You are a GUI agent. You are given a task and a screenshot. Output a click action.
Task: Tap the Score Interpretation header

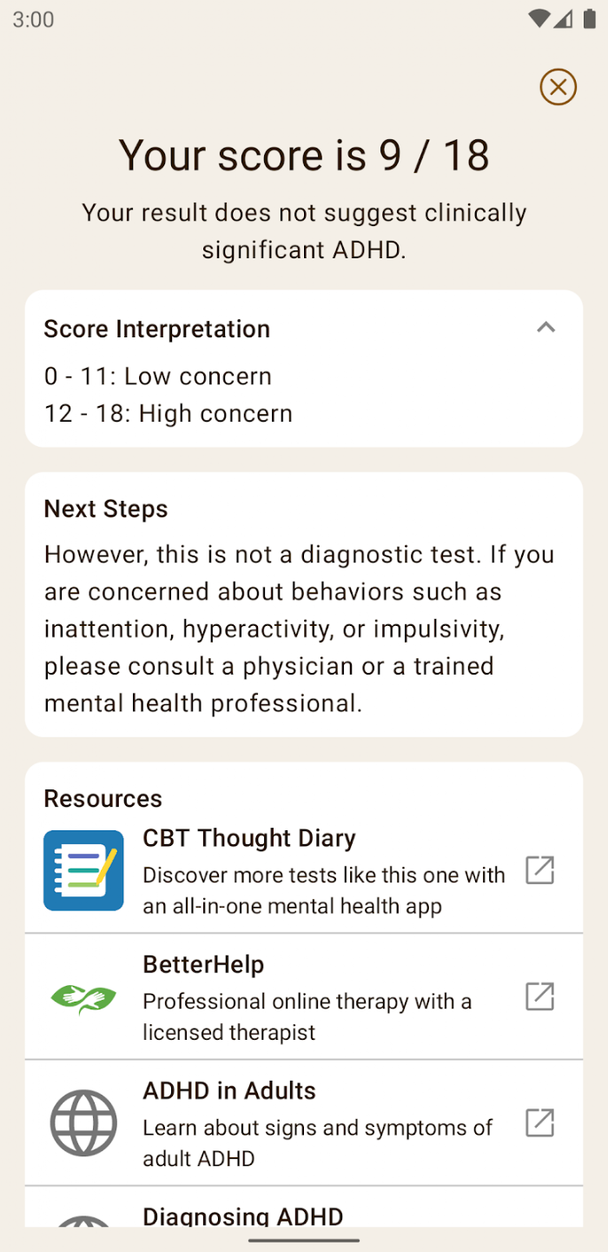(x=157, y=330)
